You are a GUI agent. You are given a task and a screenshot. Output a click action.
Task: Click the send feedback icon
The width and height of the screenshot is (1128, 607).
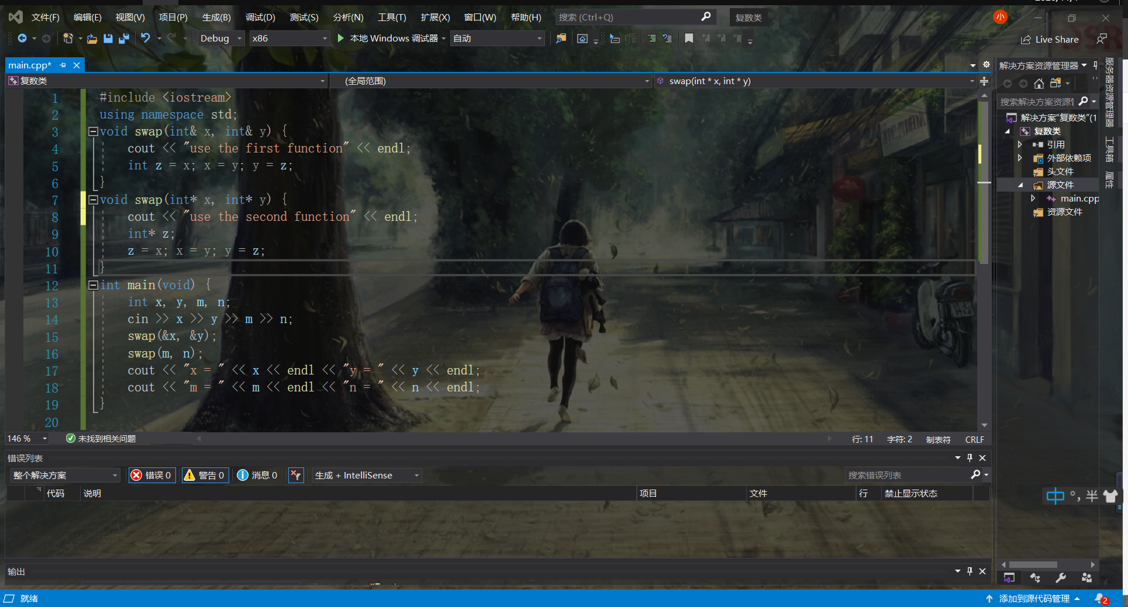click(1102, 39)
